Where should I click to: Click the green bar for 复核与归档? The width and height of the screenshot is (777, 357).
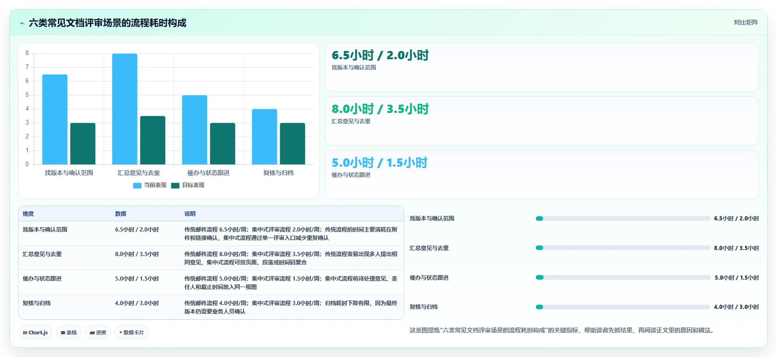[x=293, y=144]
